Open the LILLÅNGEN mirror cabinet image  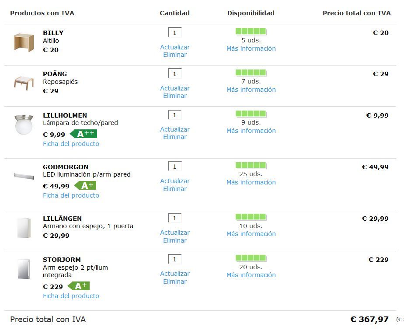click(24, 228)
